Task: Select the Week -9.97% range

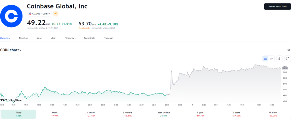Action: 55,114
